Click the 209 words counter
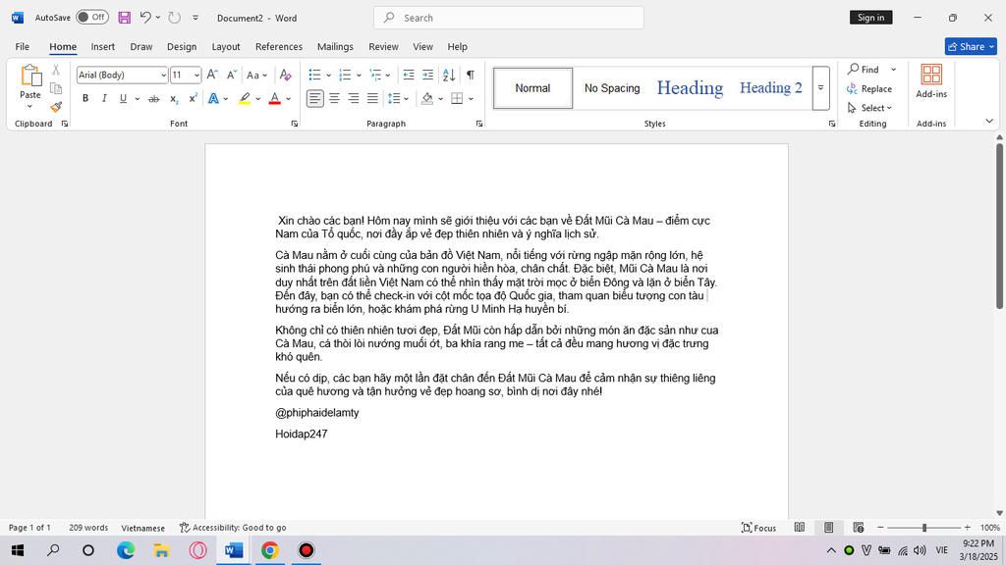The image size is (1006, 565). (88, 528)
